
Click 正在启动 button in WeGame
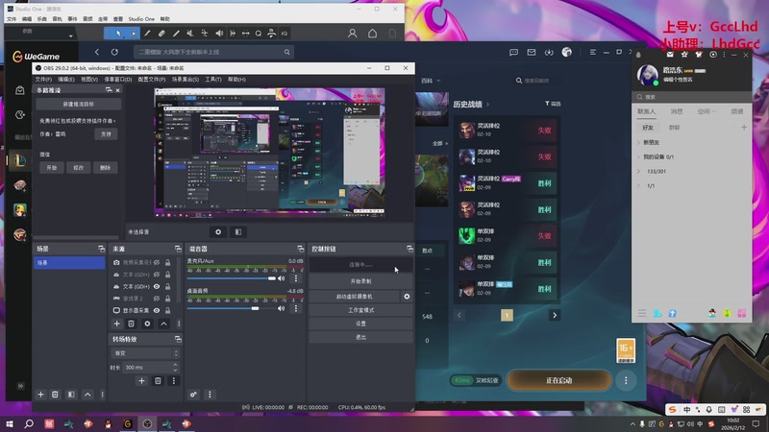point(559,380)
